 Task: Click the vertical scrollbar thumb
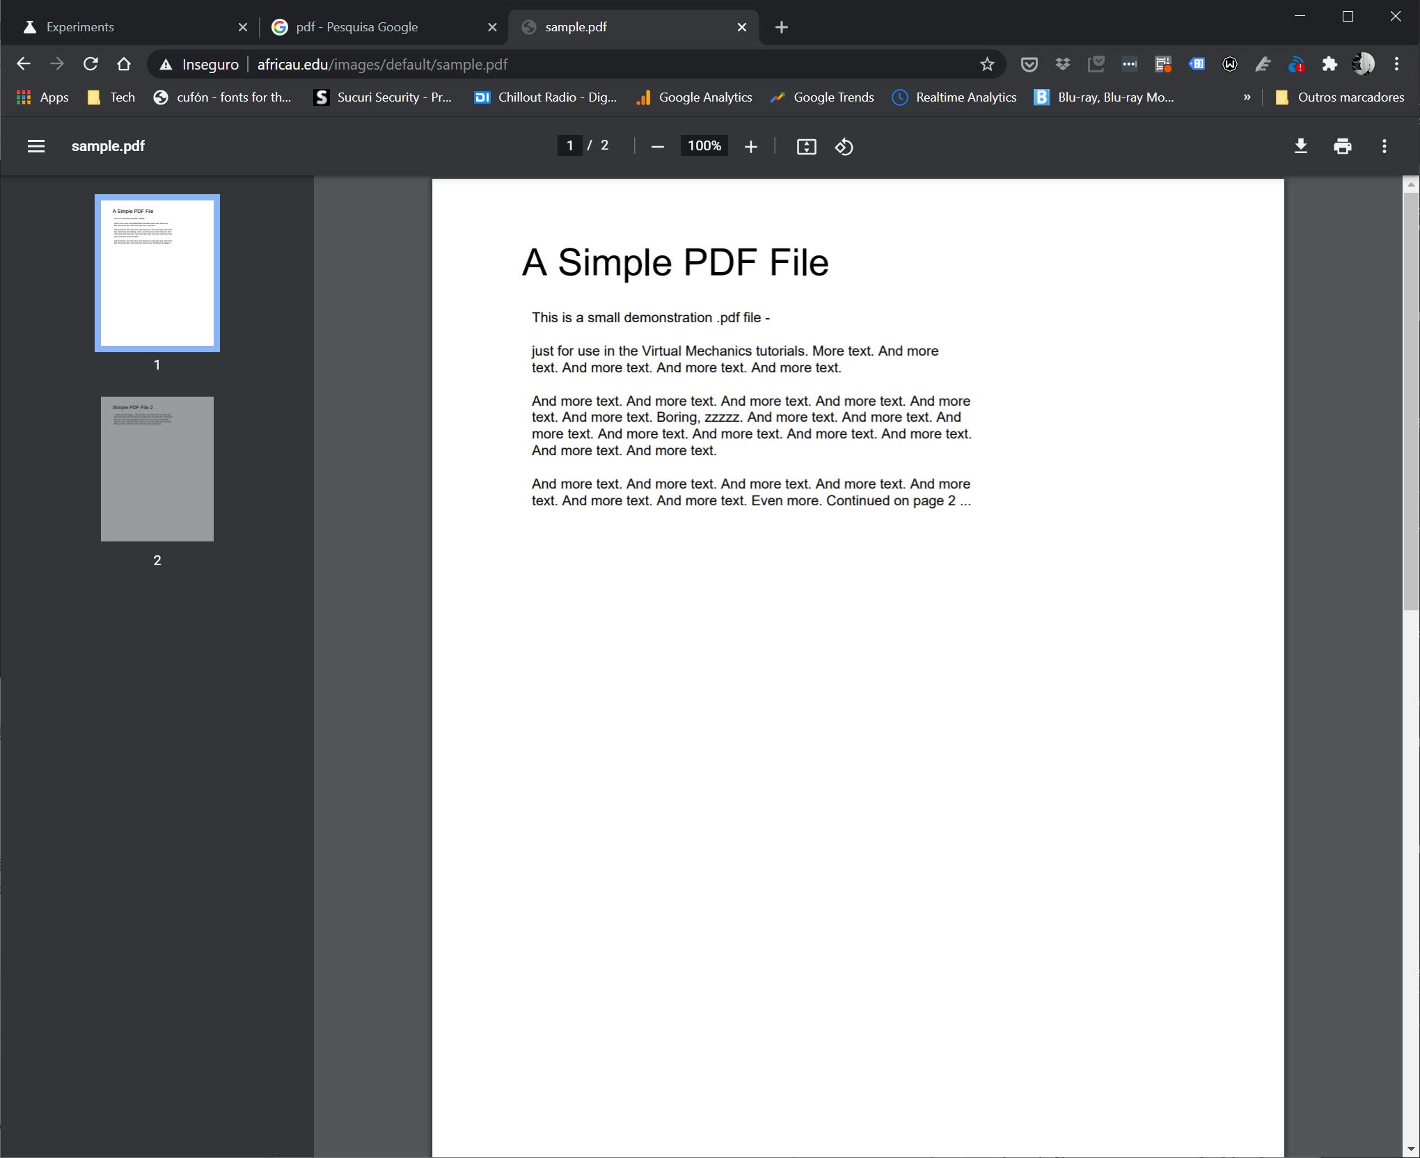[x=1410, y=402]
